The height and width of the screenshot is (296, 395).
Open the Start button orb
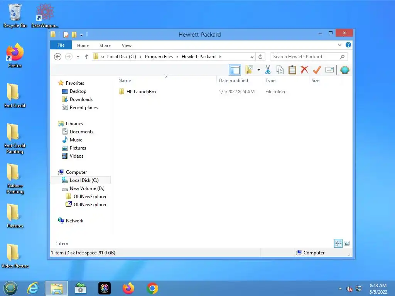[x=10, y=288]
